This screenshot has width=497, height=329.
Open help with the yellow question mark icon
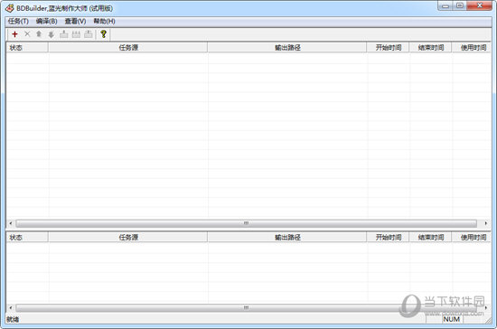click(x=103, y=34)
